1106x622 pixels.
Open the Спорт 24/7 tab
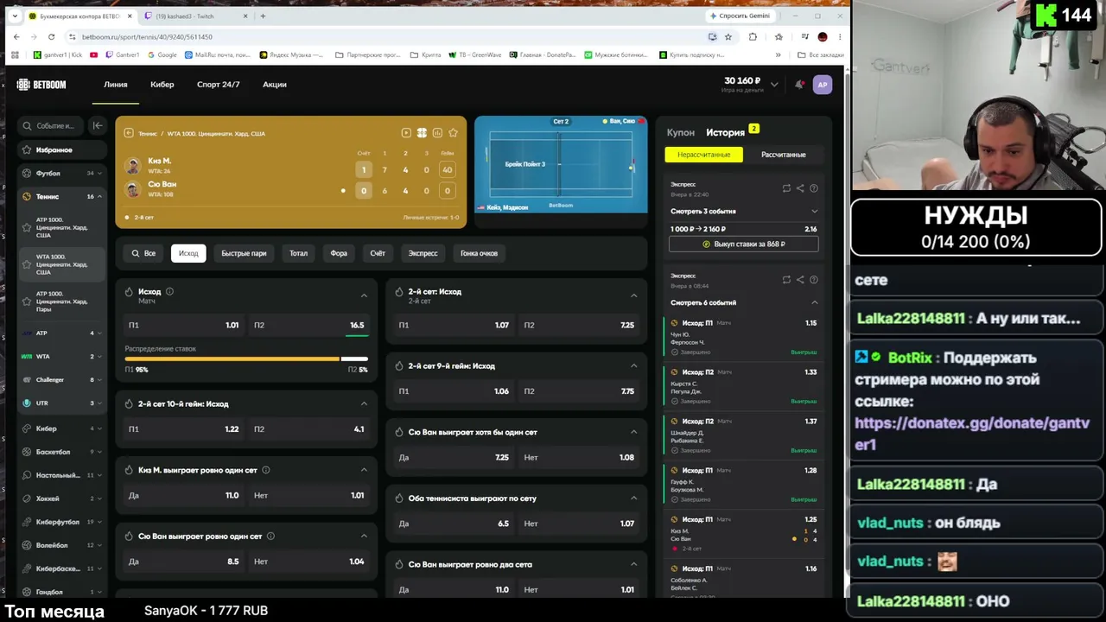point(218,85)
